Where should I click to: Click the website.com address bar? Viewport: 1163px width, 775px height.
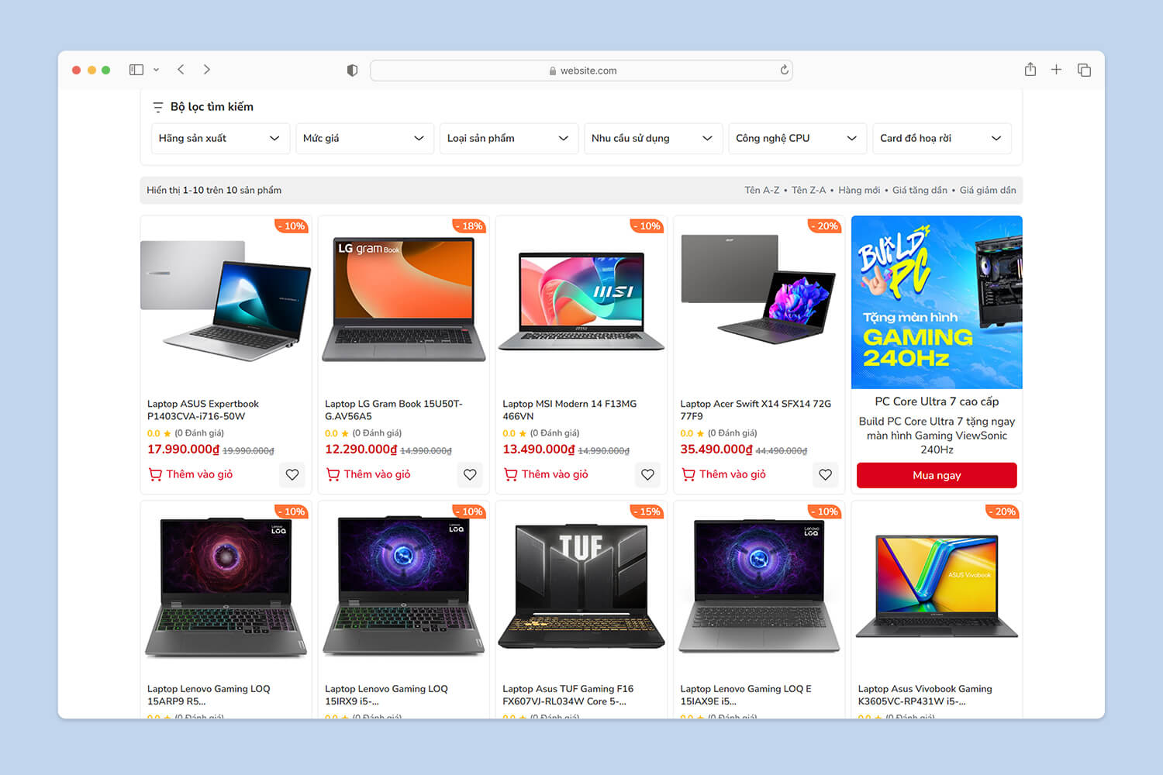581,71
